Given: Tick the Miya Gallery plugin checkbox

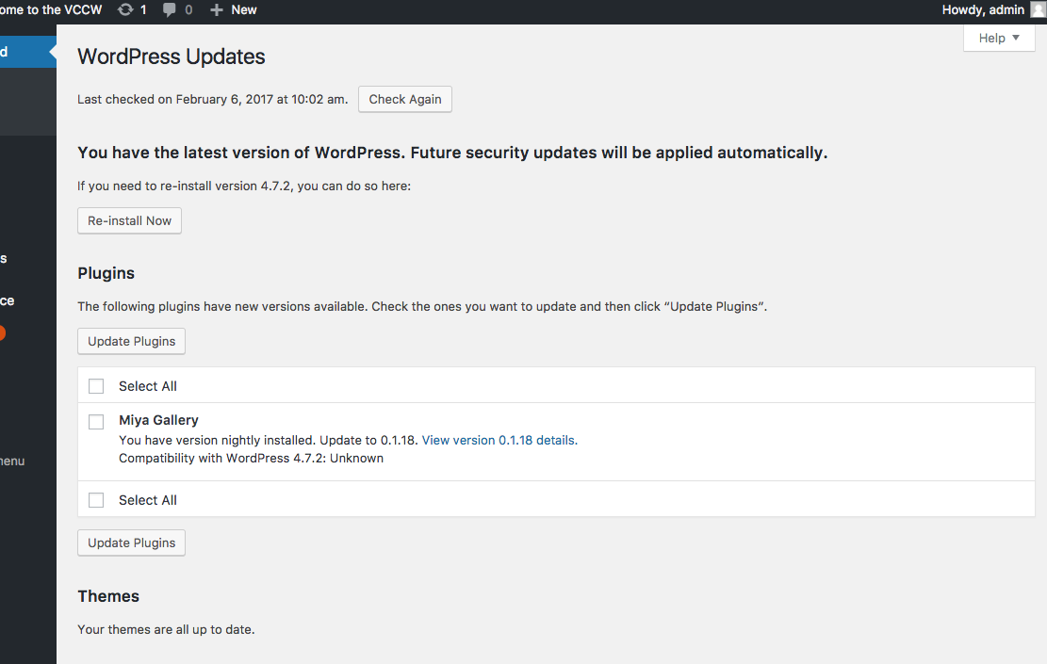Looking at the screenshot, I should 96,422.
